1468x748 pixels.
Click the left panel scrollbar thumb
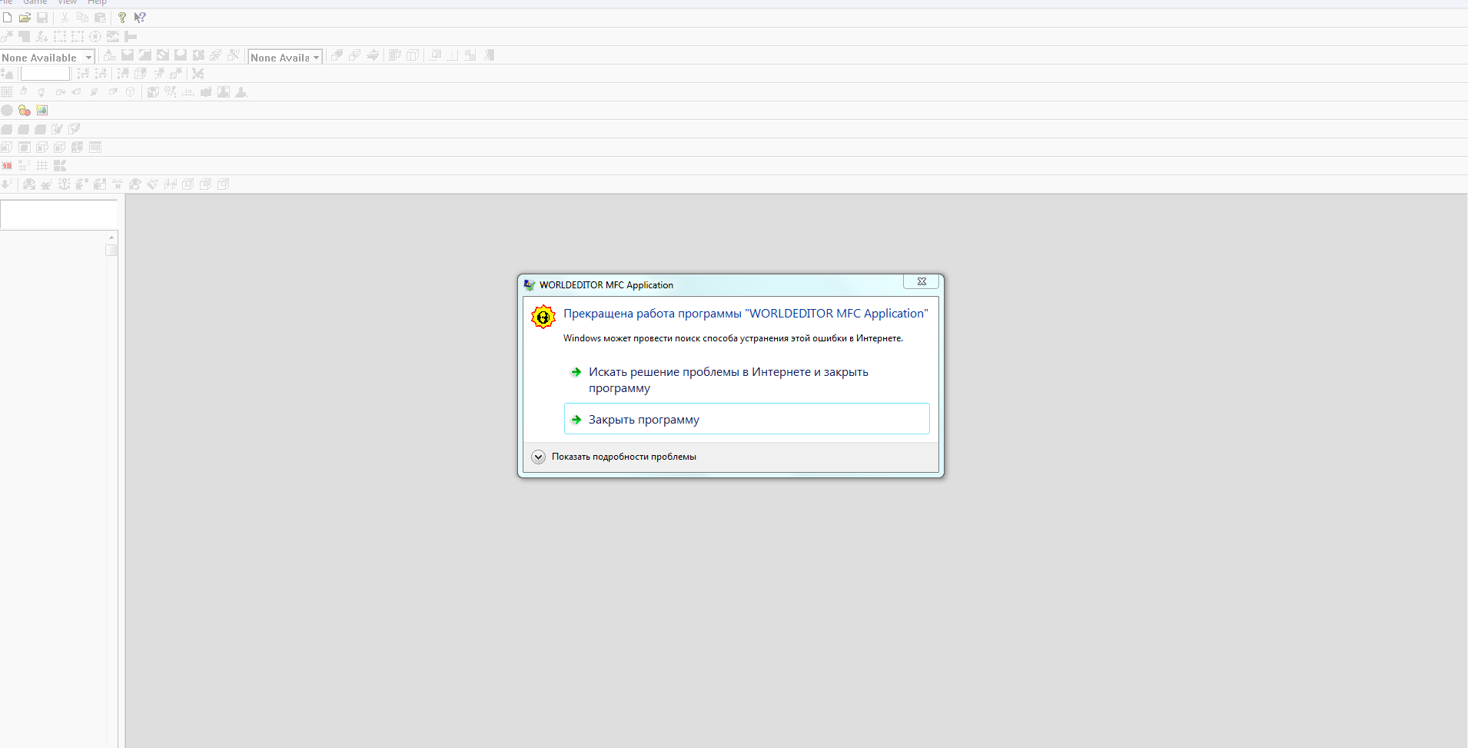(111, 250)
